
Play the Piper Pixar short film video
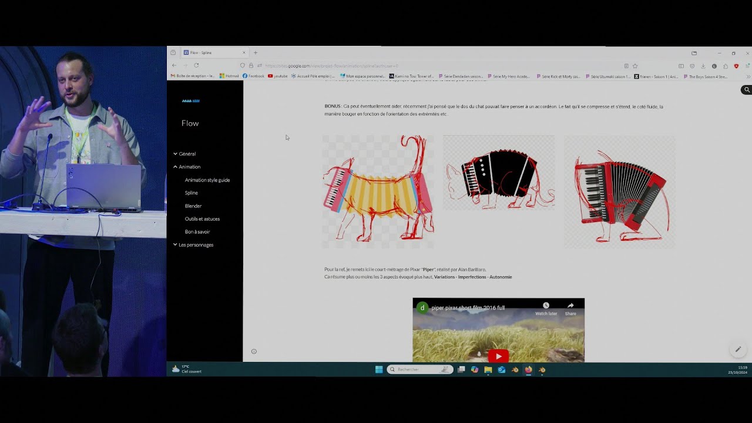coord(498,356)
